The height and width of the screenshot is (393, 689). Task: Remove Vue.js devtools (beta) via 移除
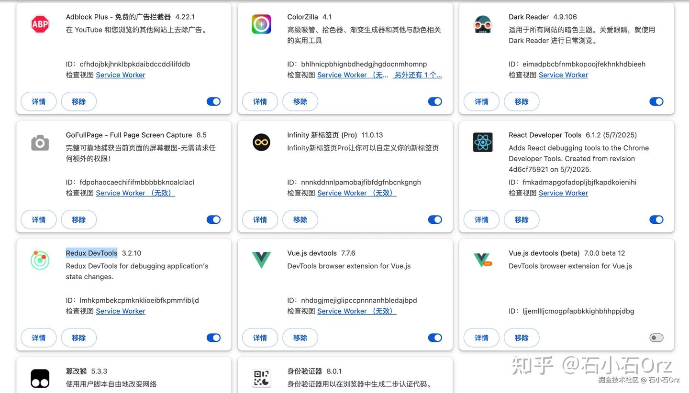[522, 338]
